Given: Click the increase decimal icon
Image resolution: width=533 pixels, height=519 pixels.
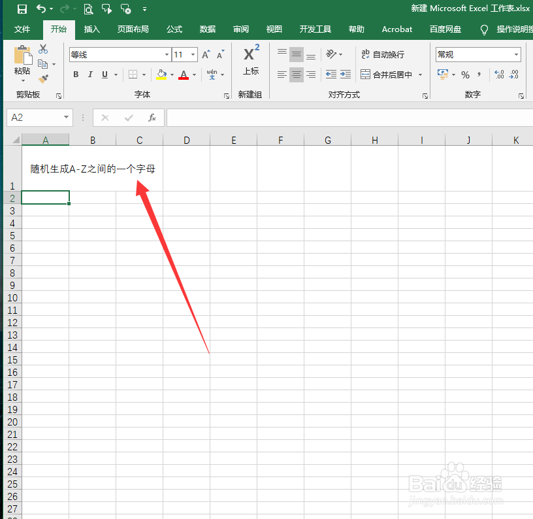Looking at the screenshot, I should click(498, 75).
